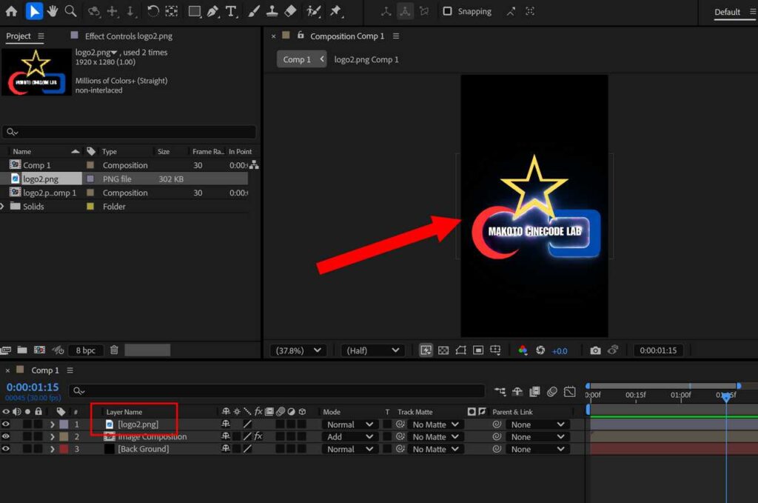758x503 pixels.
Task: Open composition mini-flowchart icon in timeline
Action: [x=500, y=391]
